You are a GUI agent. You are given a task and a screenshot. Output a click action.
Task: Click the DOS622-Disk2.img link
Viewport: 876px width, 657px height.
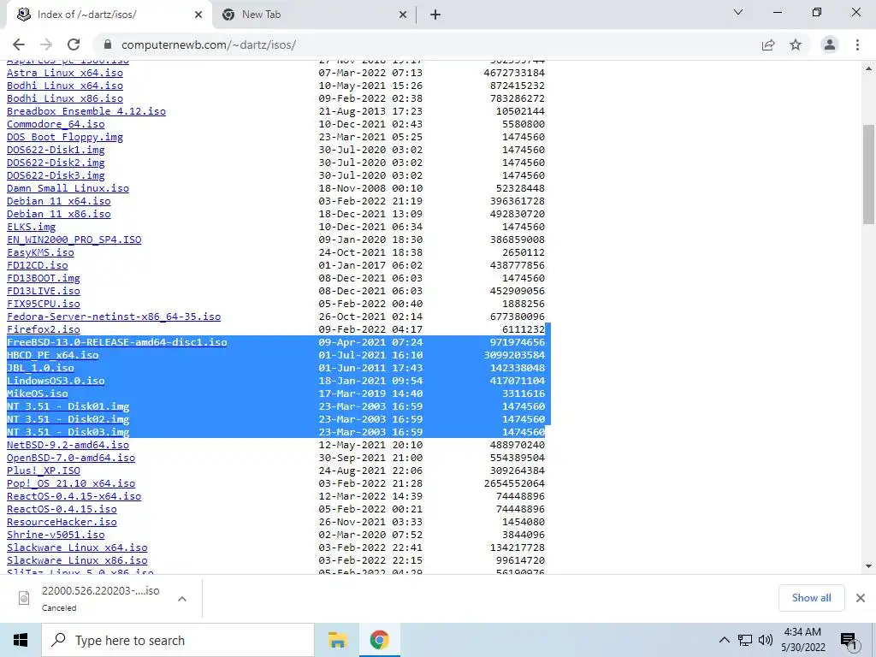(x=56, y=163)
